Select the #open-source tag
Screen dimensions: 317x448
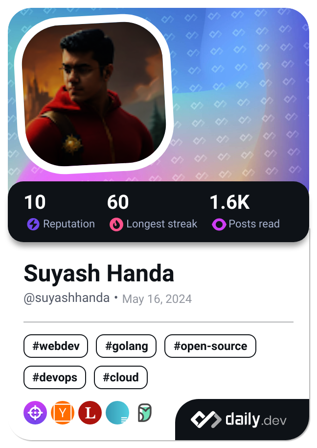pyautogui.click(x=210, y=346)
